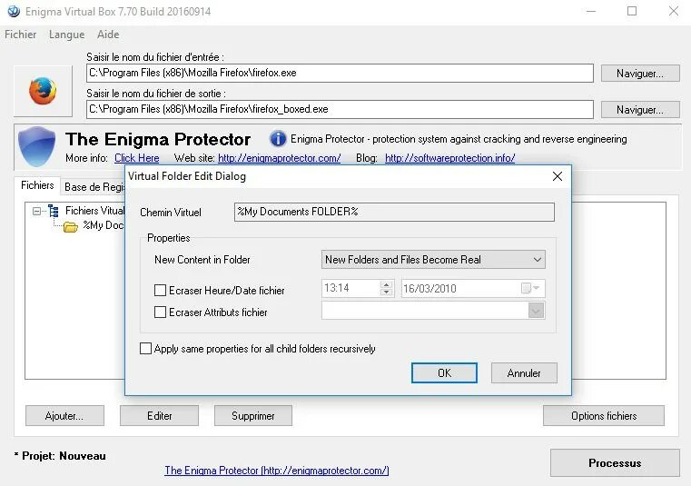691x486 pixels.
Task: Check Apply same properties for all child folders
Action: 145,349
